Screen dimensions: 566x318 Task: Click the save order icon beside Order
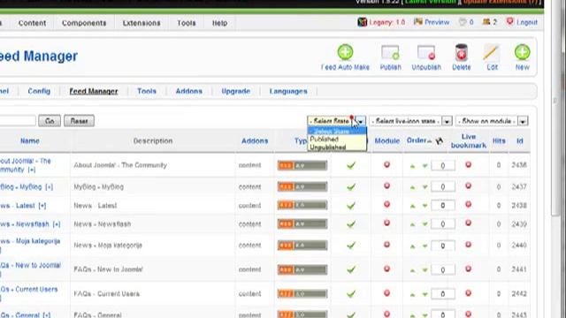coord(439,141)
